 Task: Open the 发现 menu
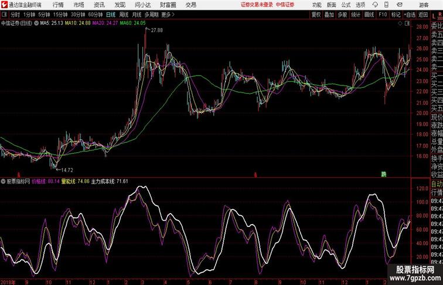120,5
